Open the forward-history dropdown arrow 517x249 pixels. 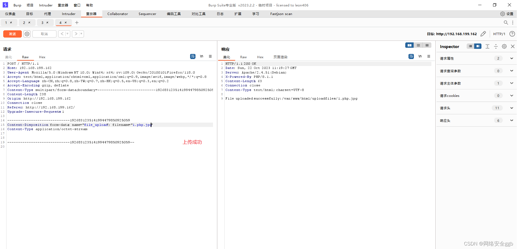[x=81, y=34]
